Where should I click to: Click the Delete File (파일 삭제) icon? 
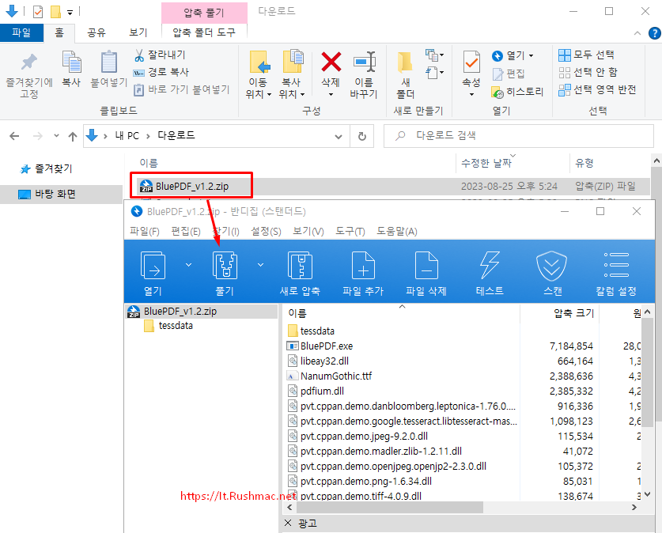[426, 266]
